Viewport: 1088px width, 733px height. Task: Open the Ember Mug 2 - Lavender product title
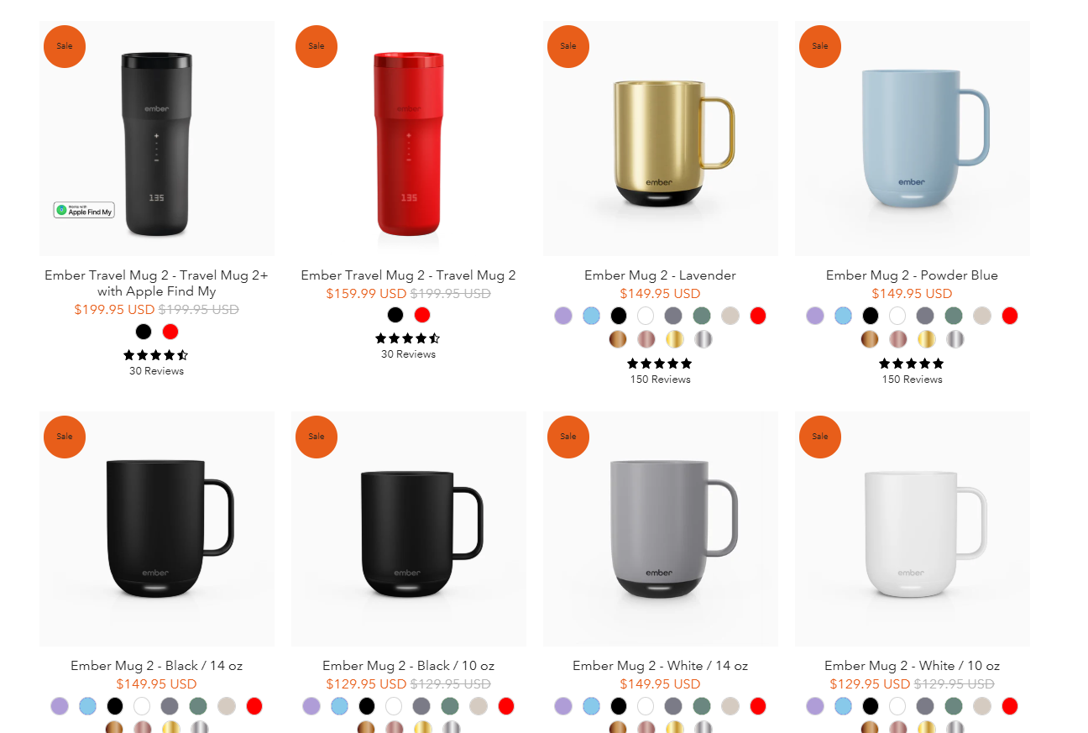[x=660, y=275]
